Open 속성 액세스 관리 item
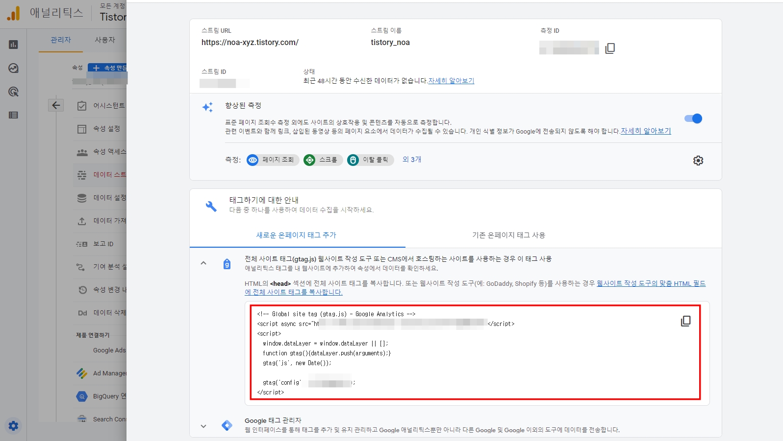 point(100,152)
